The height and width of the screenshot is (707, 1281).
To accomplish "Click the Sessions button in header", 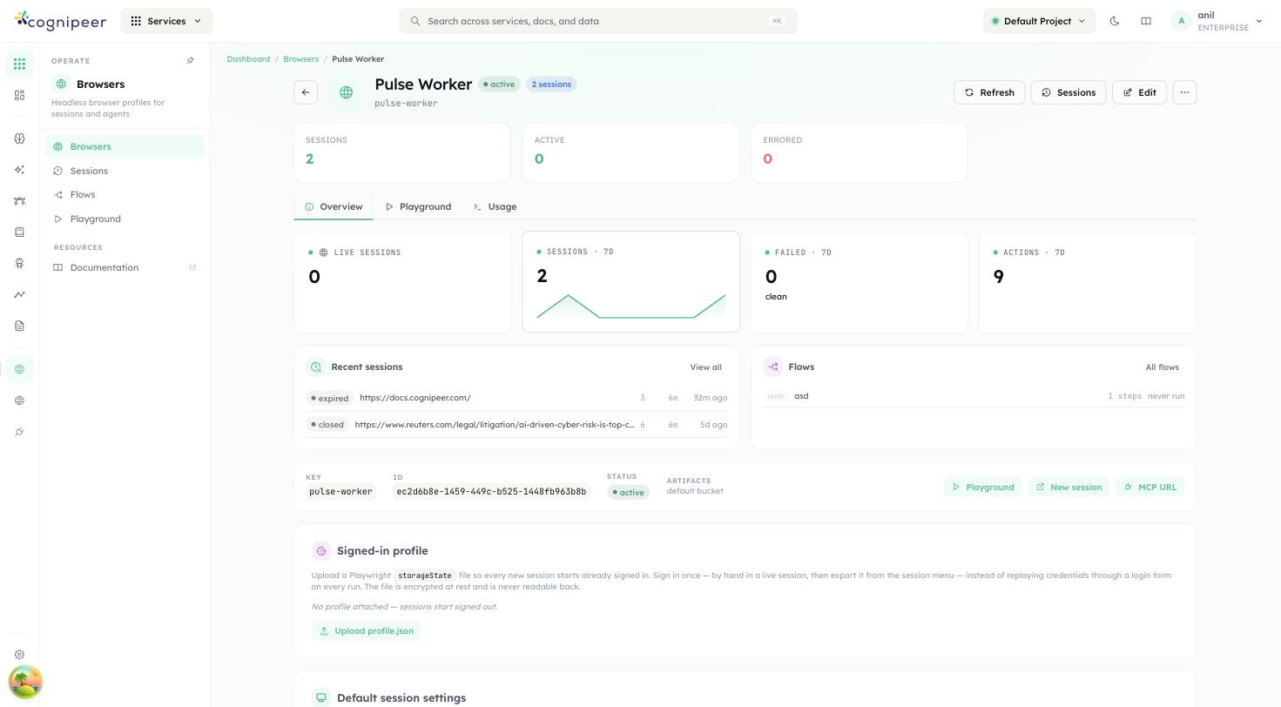I will coord(1069,92).
